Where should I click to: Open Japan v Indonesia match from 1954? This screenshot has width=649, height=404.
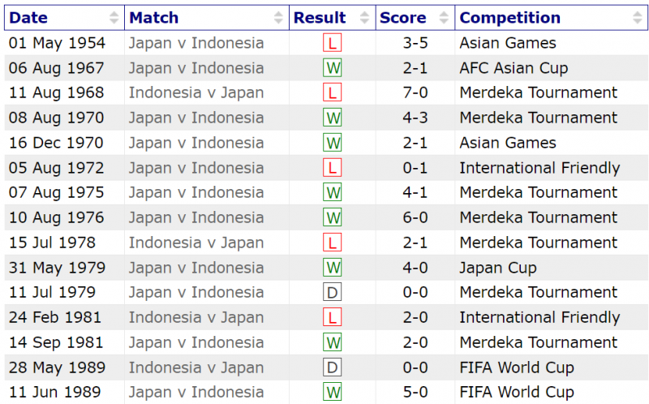click(196, 43)
